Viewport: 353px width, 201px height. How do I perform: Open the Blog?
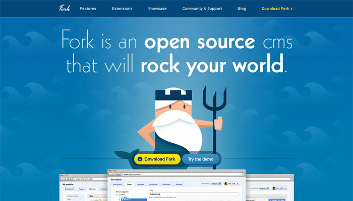(242, 9)
